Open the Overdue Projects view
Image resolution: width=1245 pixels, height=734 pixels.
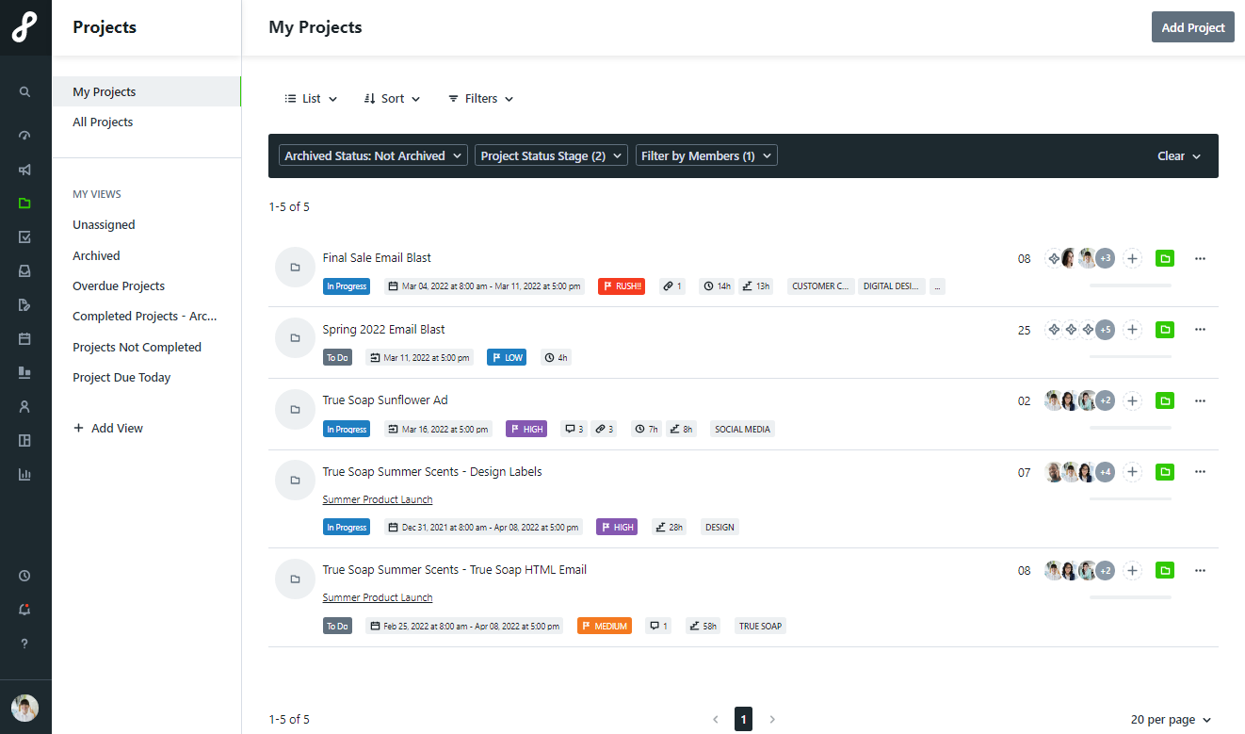pos(119,286)
